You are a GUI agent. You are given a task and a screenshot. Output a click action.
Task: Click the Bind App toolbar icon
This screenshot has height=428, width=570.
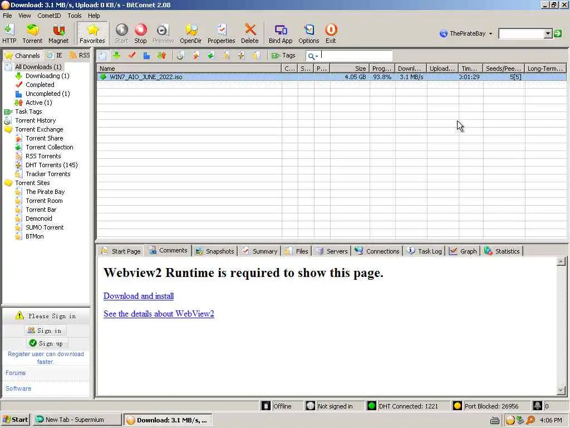(281, 33)
